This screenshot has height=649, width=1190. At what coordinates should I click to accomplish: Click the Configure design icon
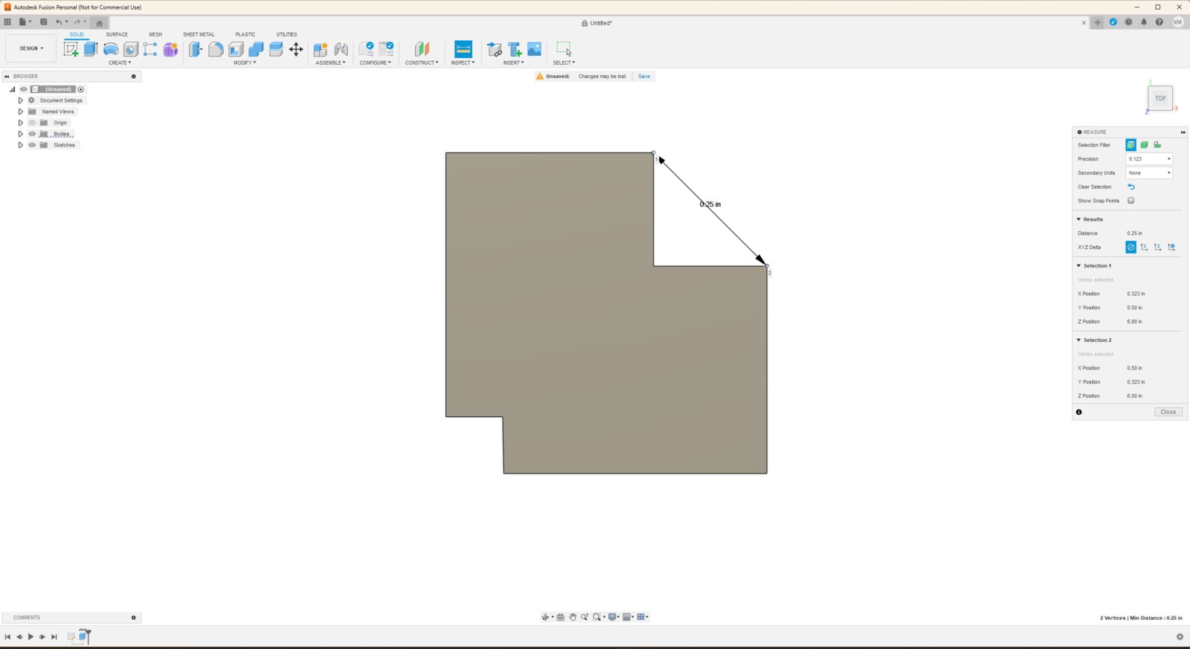coord(367,49)
